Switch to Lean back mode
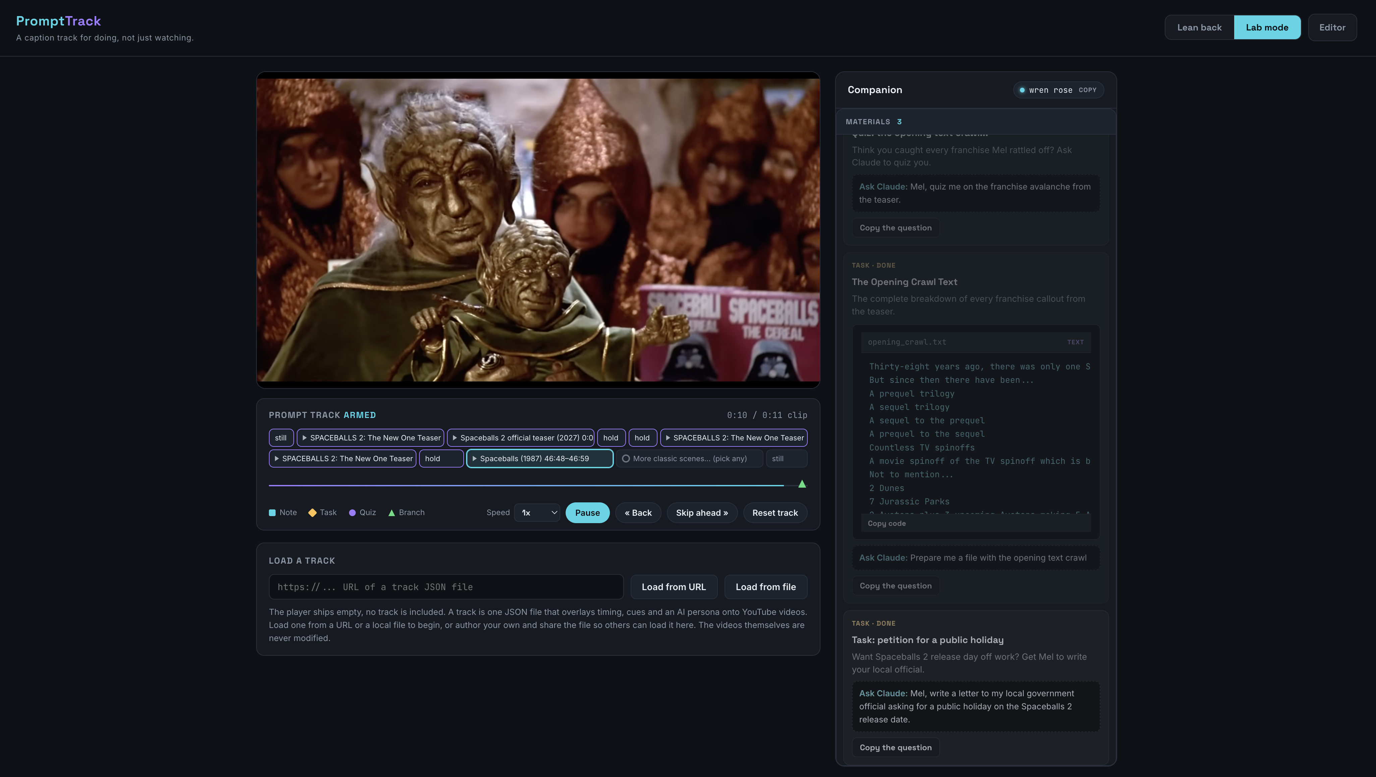 click(1199, 27)
